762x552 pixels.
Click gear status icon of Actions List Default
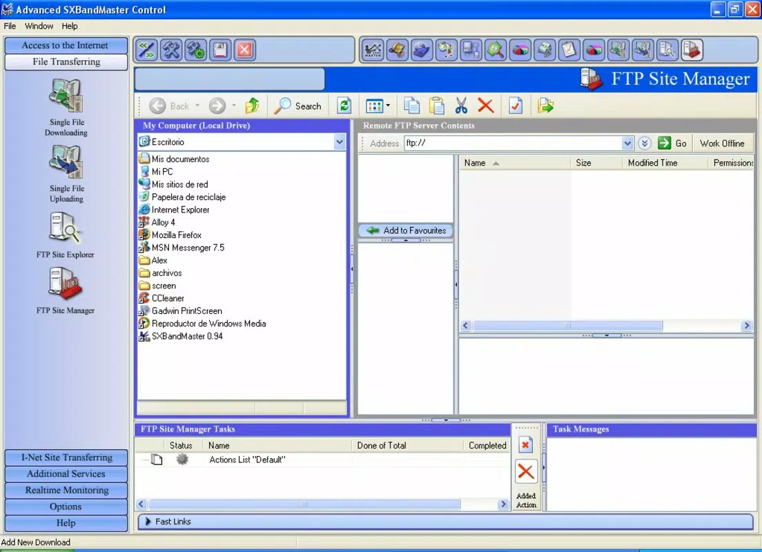coord(182,459)
